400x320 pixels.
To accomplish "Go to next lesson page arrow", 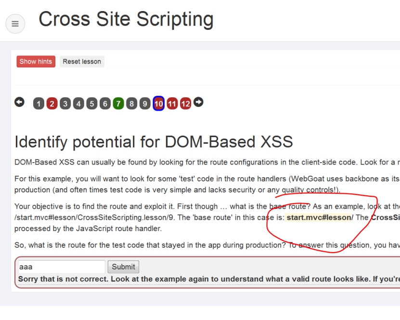I will tap(198, 102).
